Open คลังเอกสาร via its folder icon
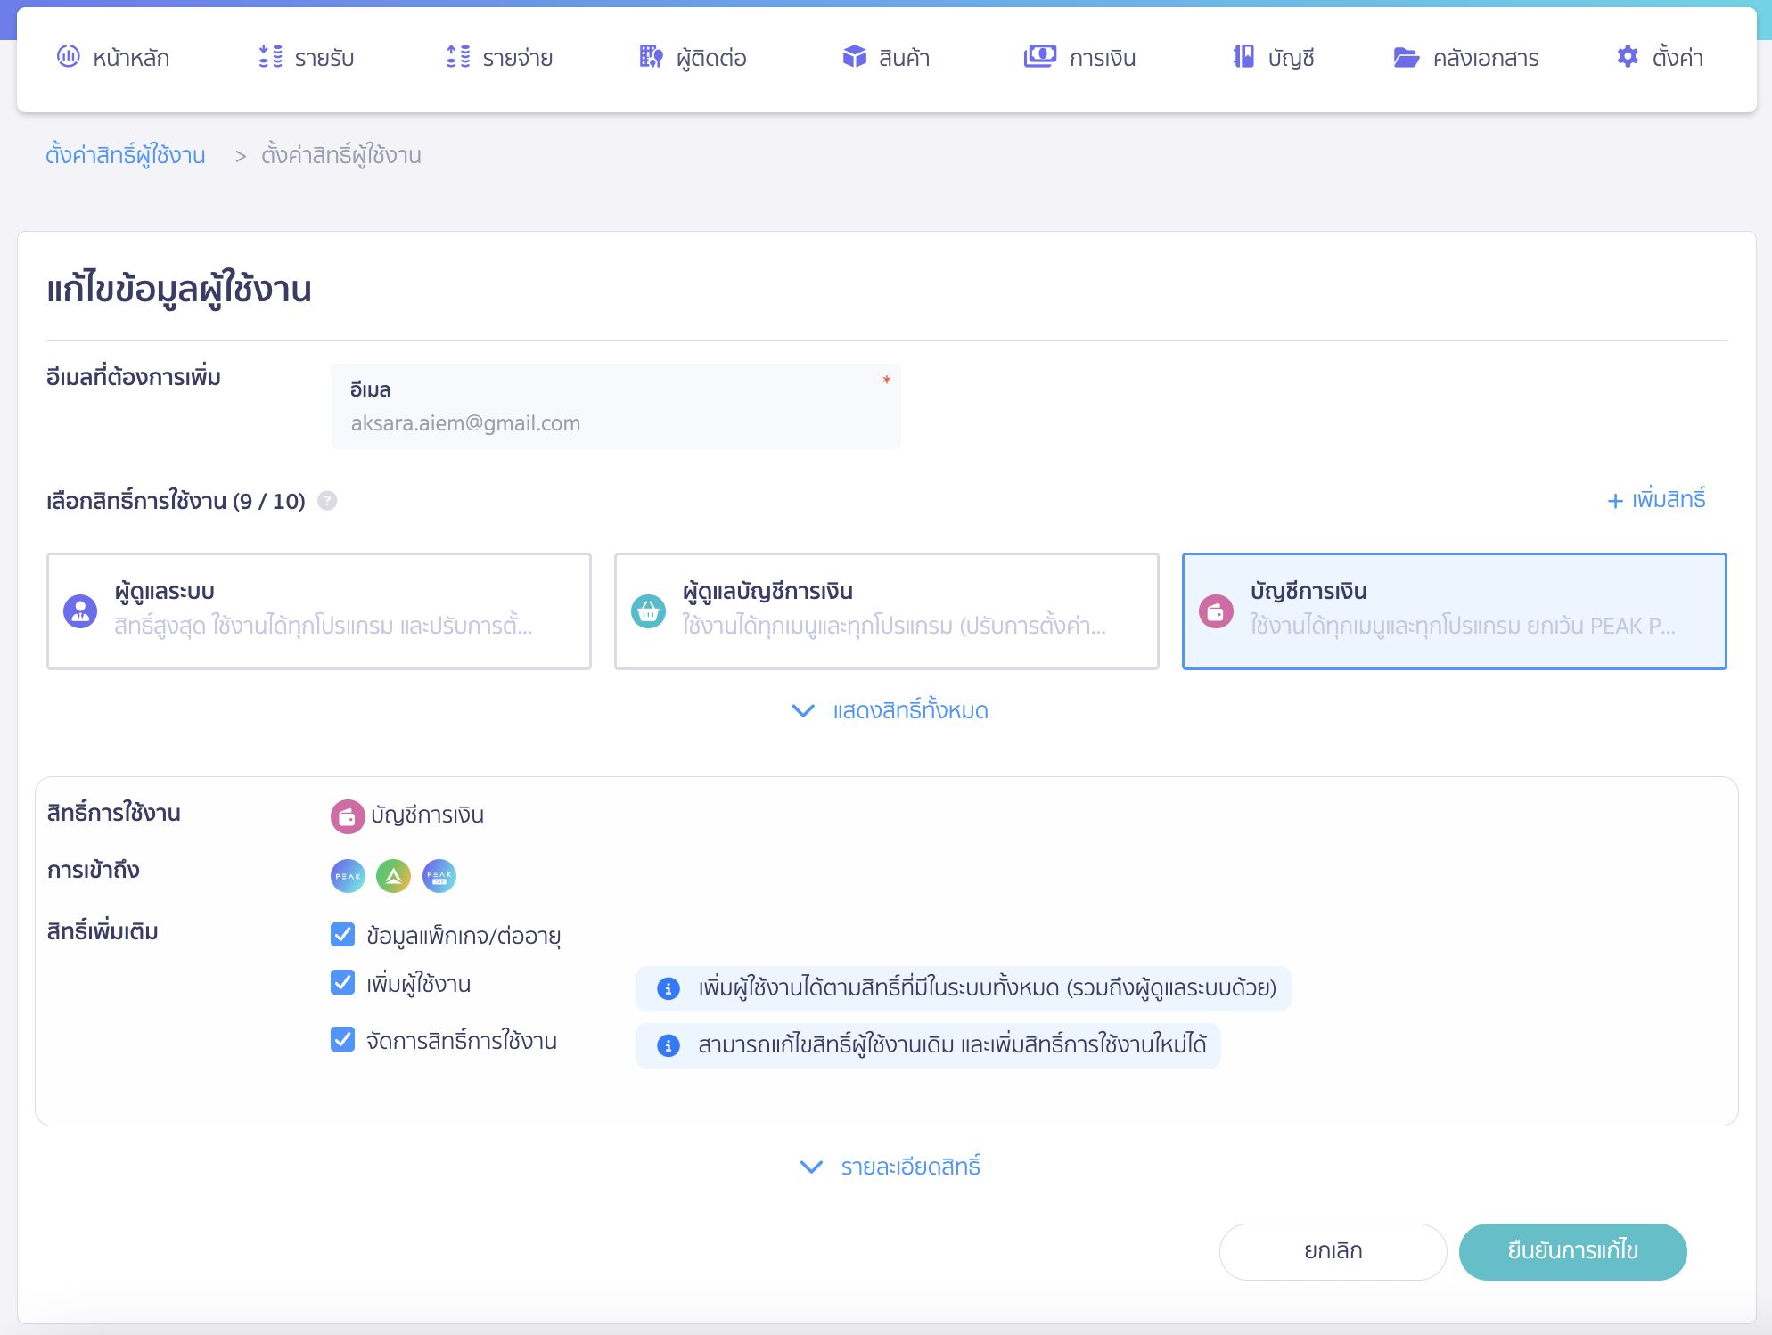The width and height of the screenshot is (1772, 1335). click(1406, 57)
